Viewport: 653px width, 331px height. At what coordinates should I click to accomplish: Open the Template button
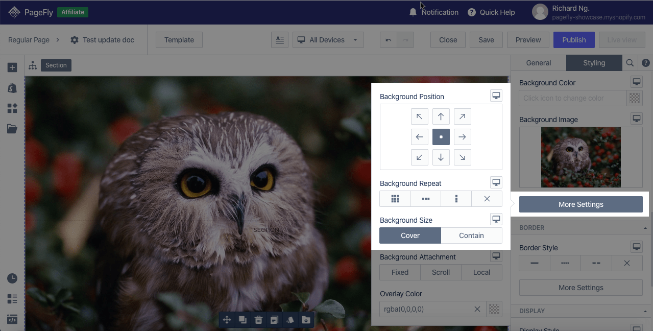click(x=179, y=40)
